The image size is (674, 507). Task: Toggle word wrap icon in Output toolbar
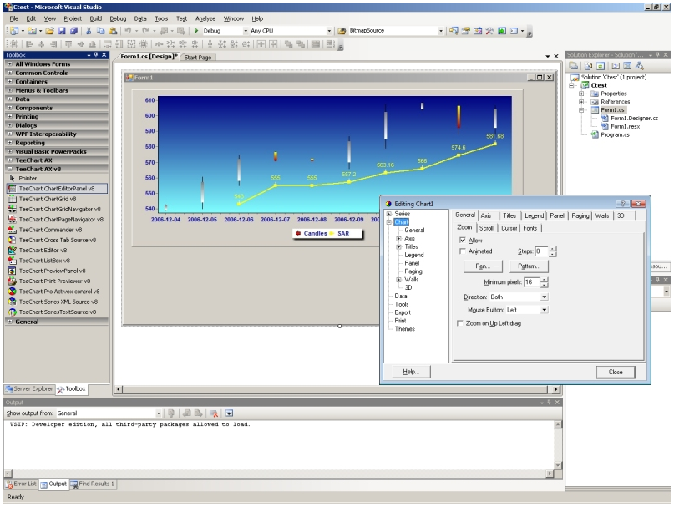(x=229, y=413)
